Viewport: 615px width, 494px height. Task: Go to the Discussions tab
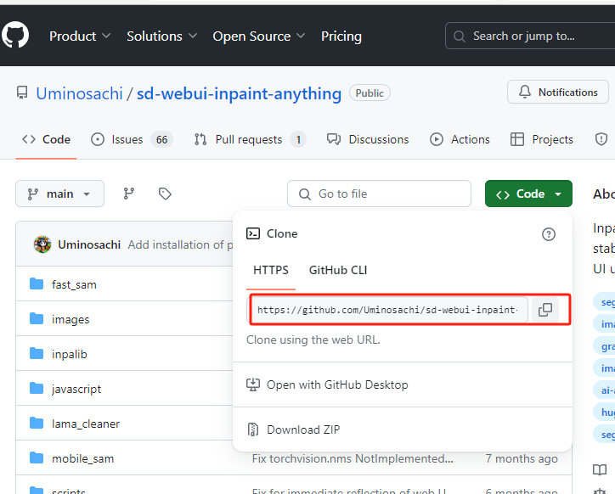pyautogui.click(x=368, y=139)
